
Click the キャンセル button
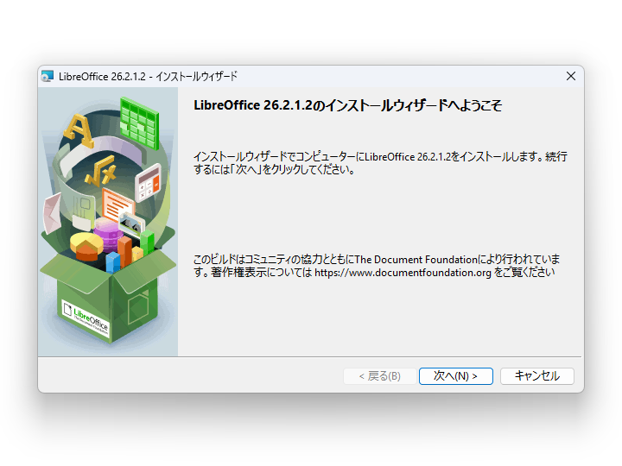tap(536, 375)
